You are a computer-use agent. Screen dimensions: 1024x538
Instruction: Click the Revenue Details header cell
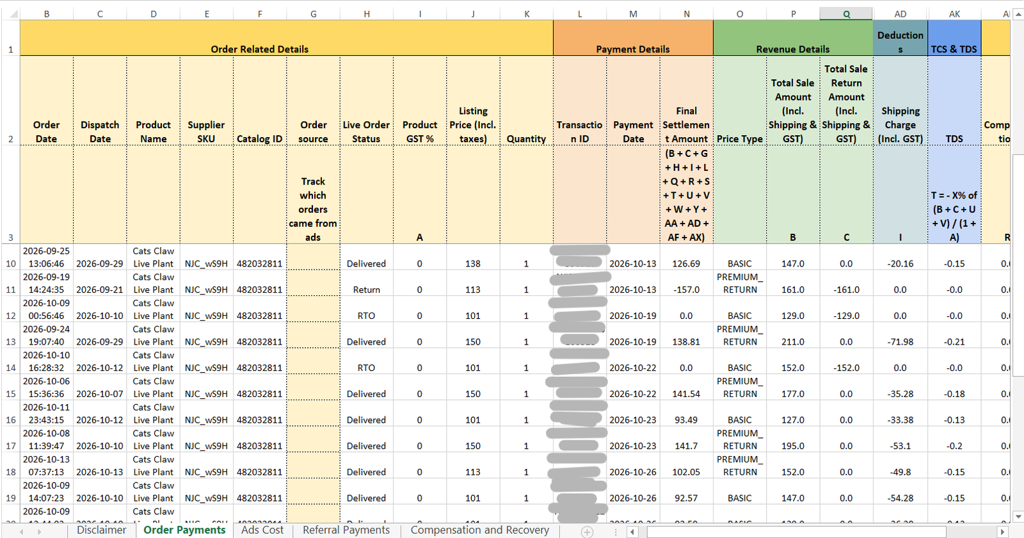click(x=793, y=38)
